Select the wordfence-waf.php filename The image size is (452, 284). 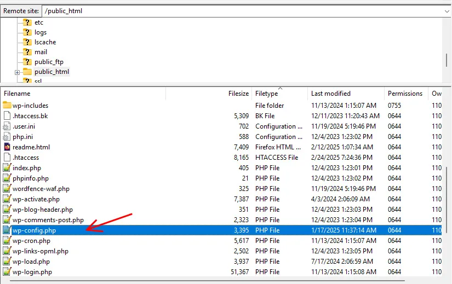click(41, 189)
